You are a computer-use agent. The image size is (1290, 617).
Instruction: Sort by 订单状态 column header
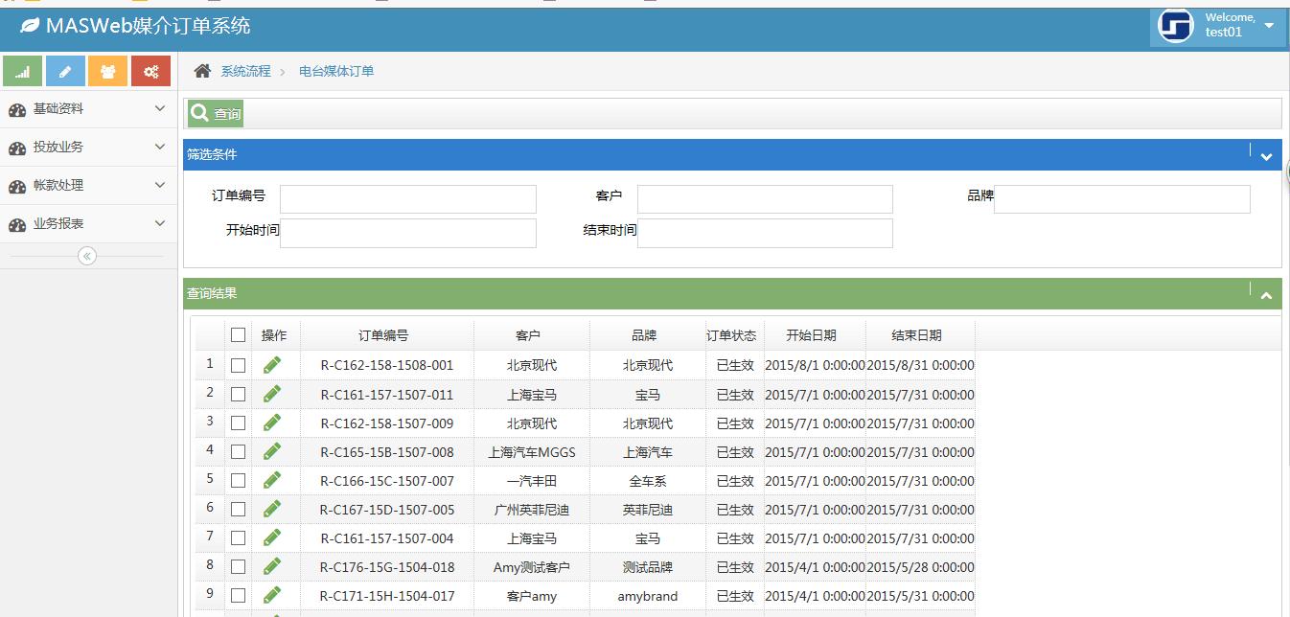731,335
